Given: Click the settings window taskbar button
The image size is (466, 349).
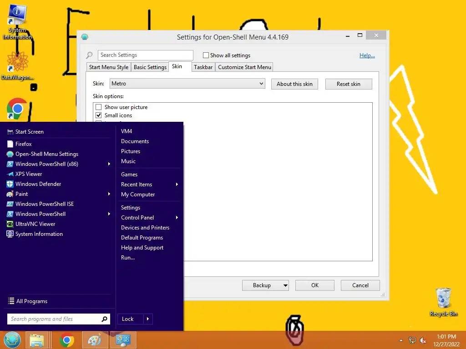Looking at the screenshot, I should (x=123, y=340).
